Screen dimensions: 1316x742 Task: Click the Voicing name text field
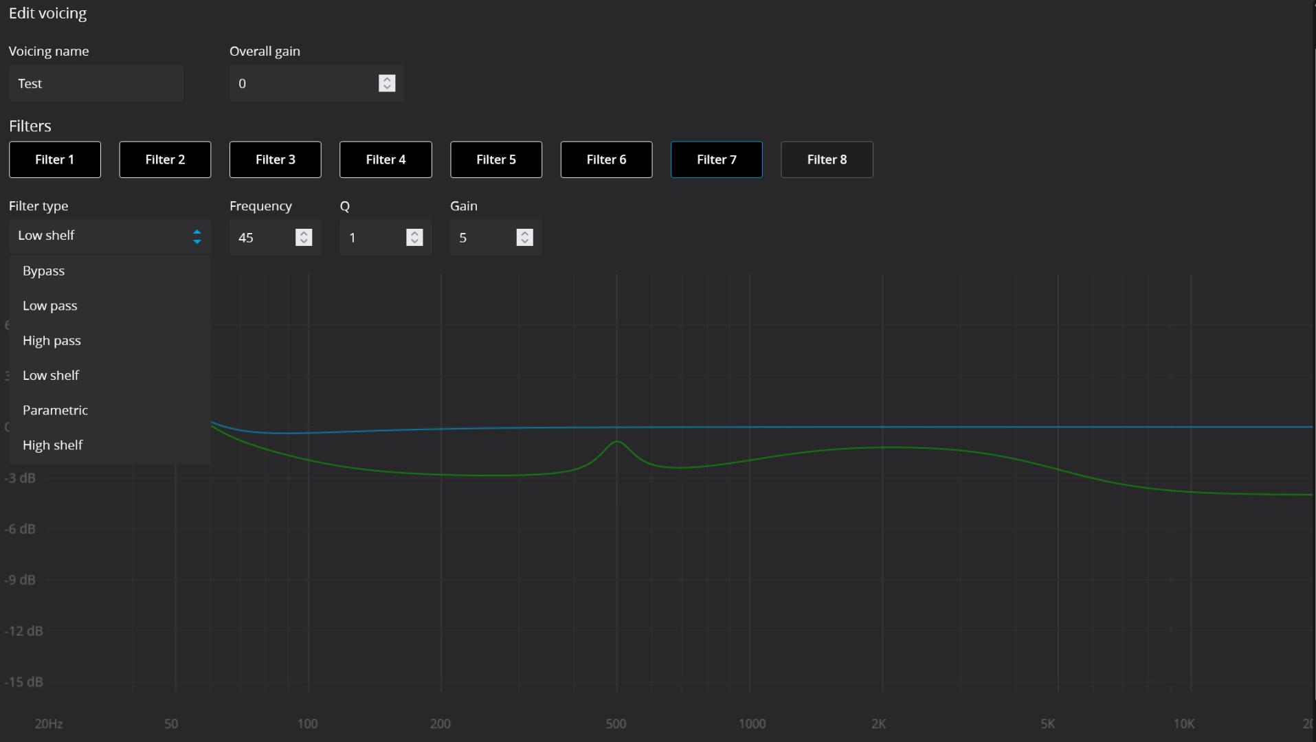click(x=96, y=84)
